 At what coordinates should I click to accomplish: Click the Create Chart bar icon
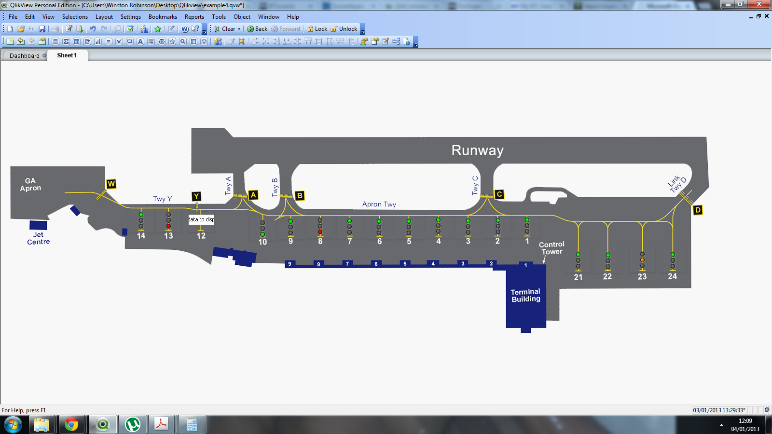pyautogui.click(x=98, y=41)
